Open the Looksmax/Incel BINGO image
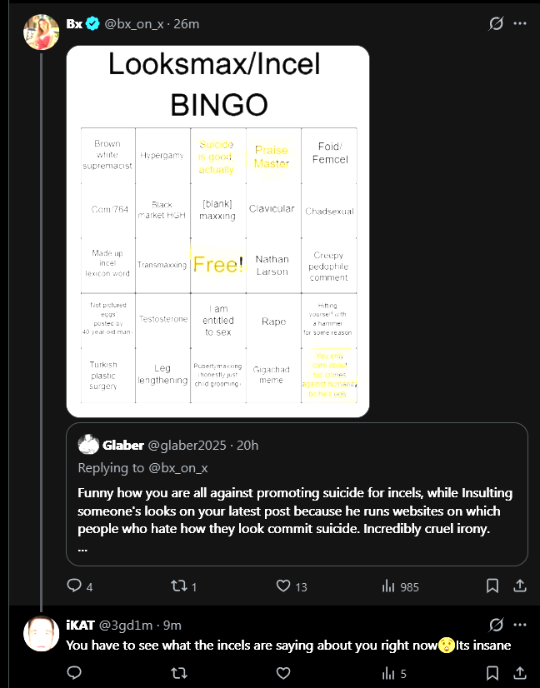Screen dimensions: 540x688 pos(217,231)
